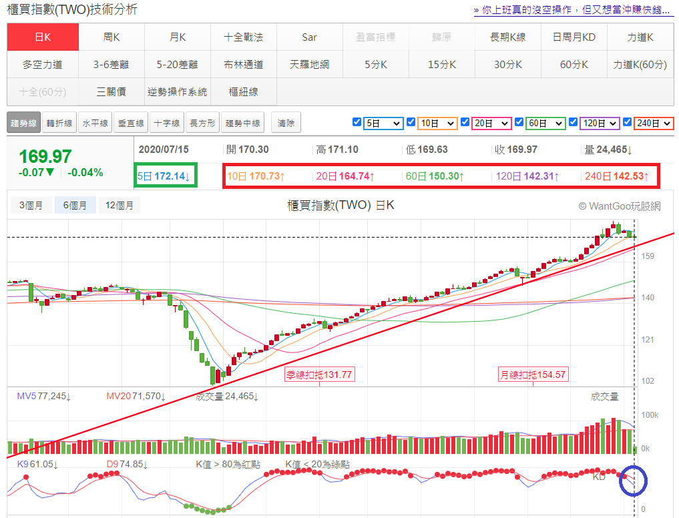Viewport: 679px width, 518px height.
Task: Switch to 5分K chart
Action: tap(376, 65)
